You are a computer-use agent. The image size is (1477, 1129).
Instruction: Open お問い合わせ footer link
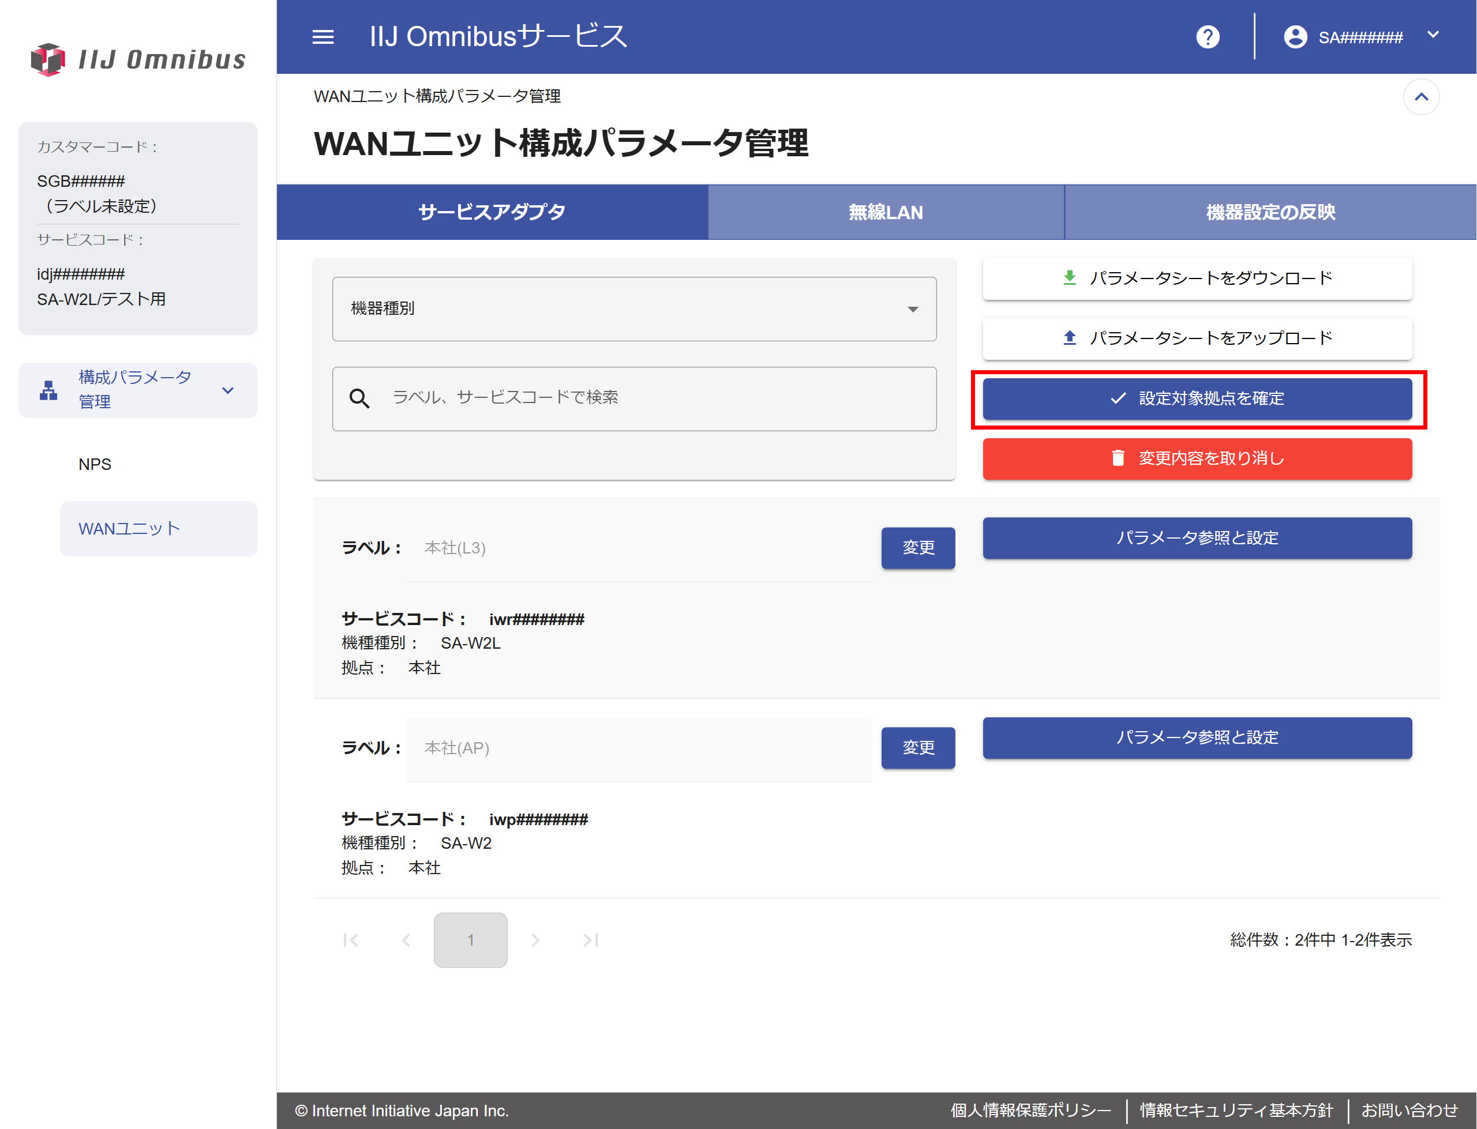[1409, 1110]
